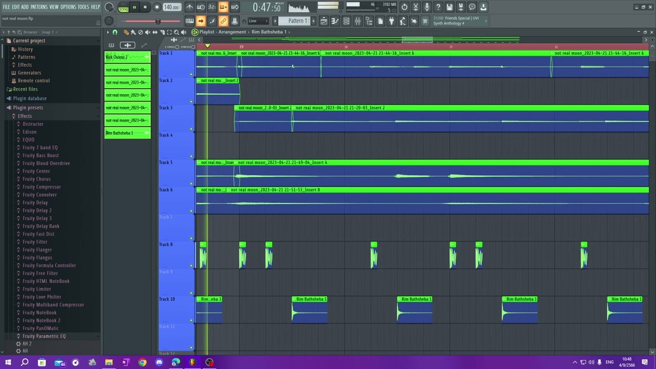
Task: Click the save project floppy icon
Action: pos(449,7)
